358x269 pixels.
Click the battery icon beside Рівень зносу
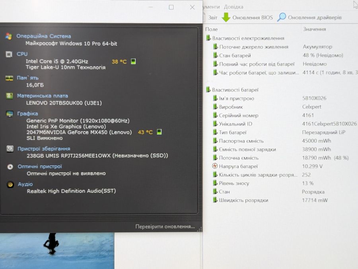click(215, 183)
